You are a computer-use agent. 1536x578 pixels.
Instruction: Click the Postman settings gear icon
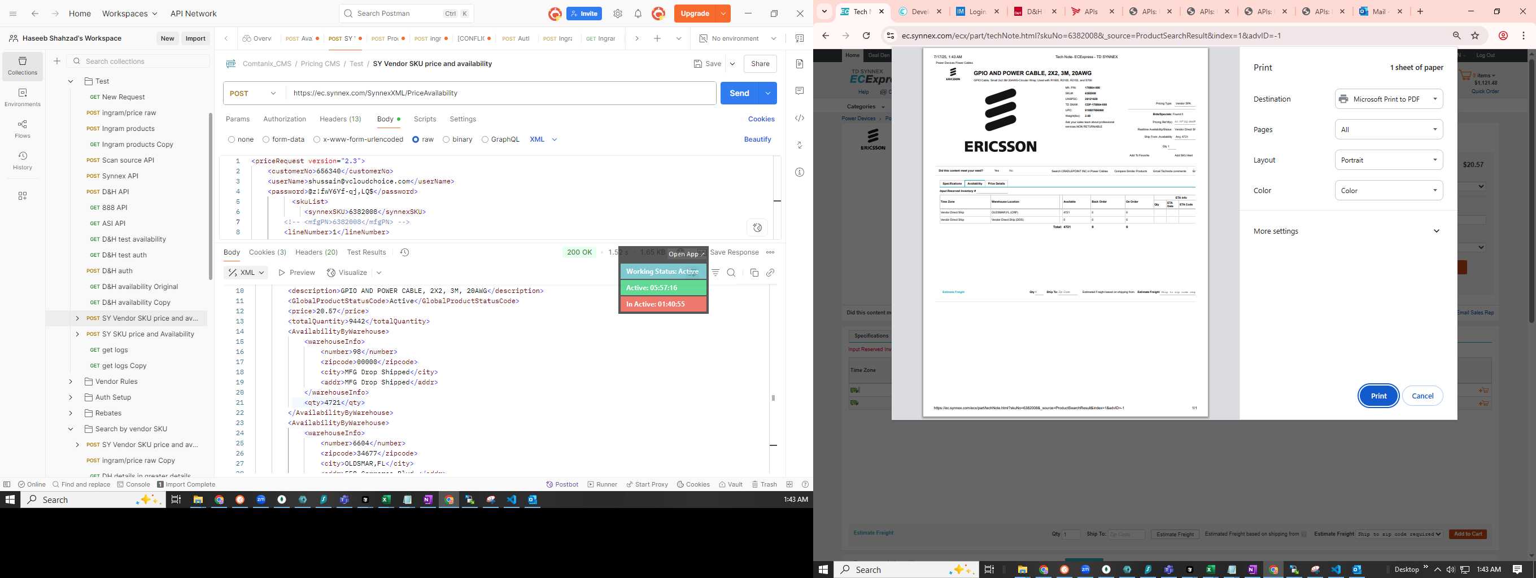coord(618,14)
